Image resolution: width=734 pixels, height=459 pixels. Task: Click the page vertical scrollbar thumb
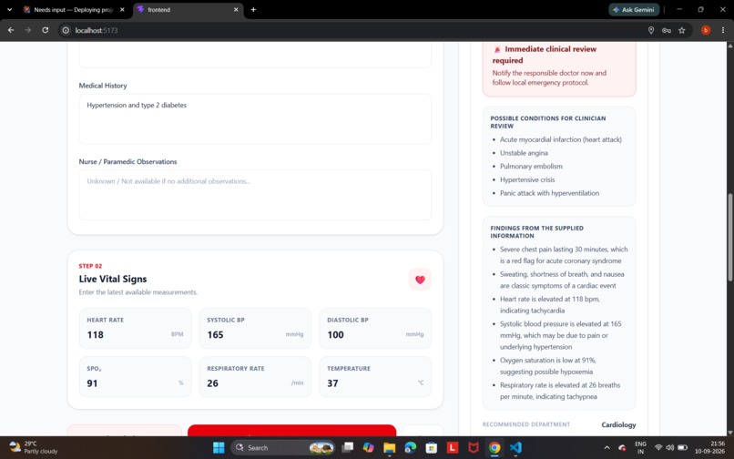(729, 237)
